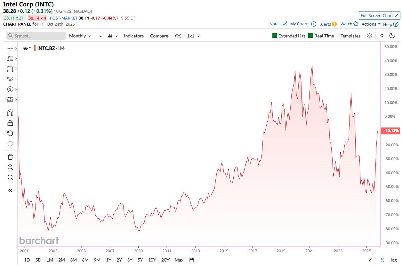Toggle percent scale mode
The width and height of the screenshot is (402, 266).
[x=383, y=260]
